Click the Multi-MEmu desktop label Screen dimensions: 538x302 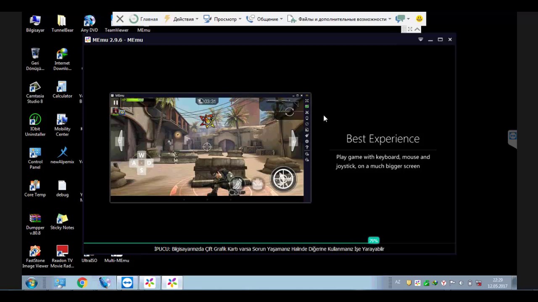[116, 260]
